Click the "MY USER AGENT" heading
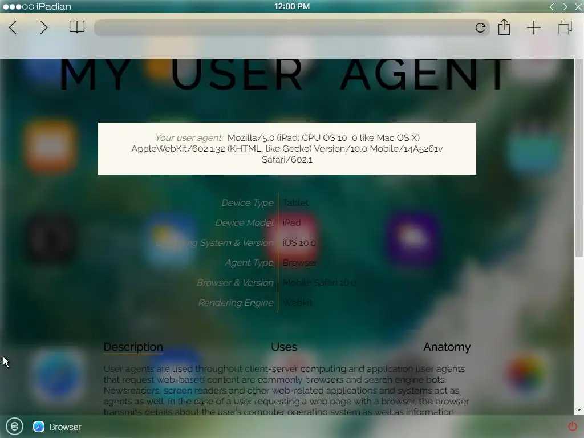The width and height of the screenshot is (584, 438). (x=285, y=75)
